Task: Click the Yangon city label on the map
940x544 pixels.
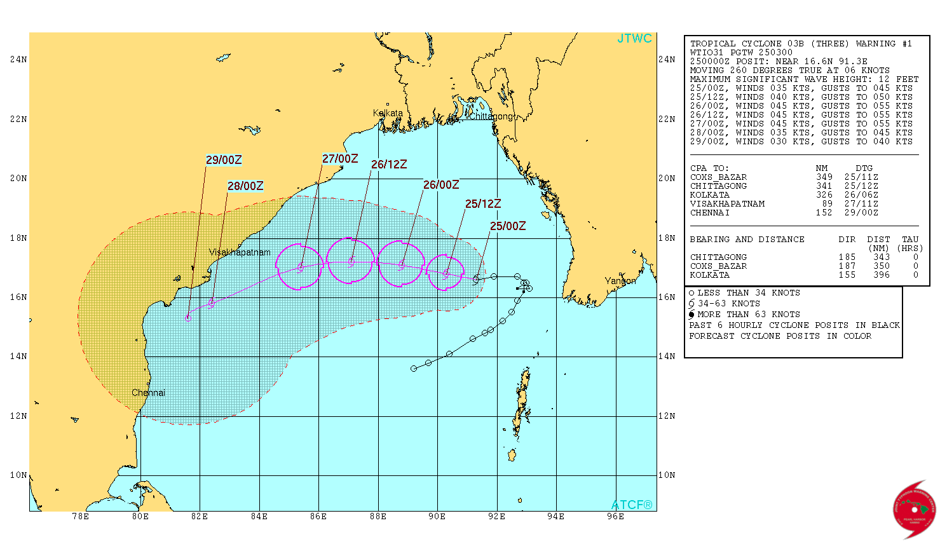Action: [620, 281]
